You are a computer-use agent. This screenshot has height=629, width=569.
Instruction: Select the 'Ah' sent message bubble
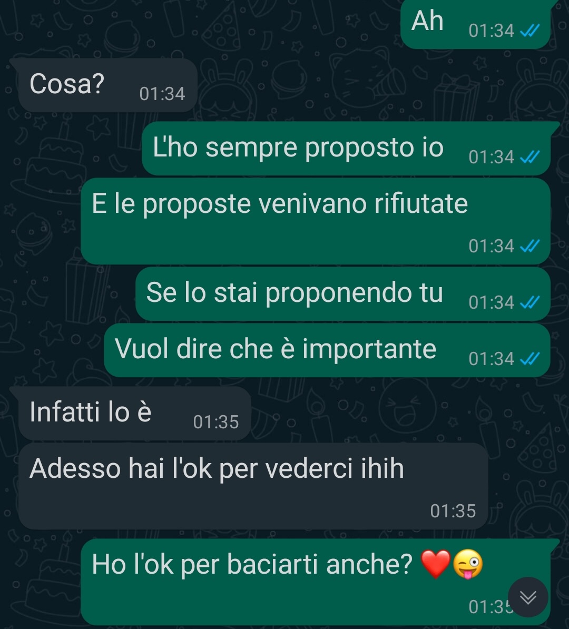pos(475,24)
